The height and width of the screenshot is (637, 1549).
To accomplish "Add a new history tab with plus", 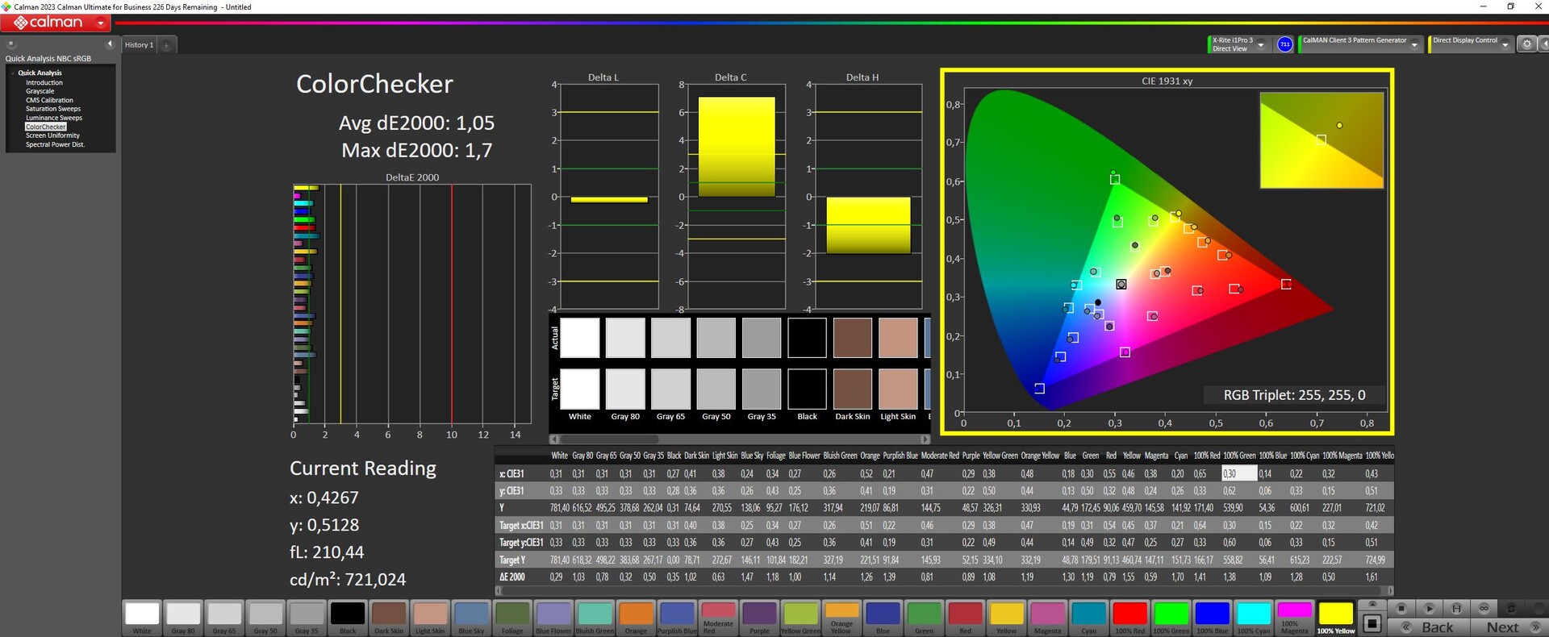I will click(x=167, y=45).
